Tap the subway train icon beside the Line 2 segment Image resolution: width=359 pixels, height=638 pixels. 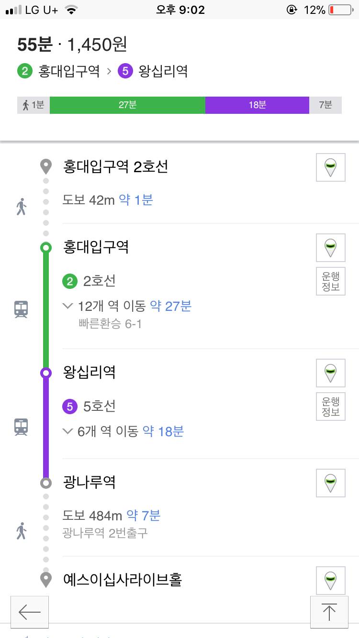point(20,309)
